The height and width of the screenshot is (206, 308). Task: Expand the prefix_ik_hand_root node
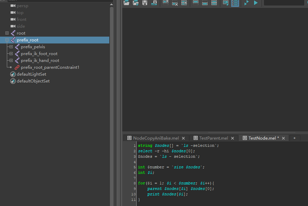coord(11,60)
